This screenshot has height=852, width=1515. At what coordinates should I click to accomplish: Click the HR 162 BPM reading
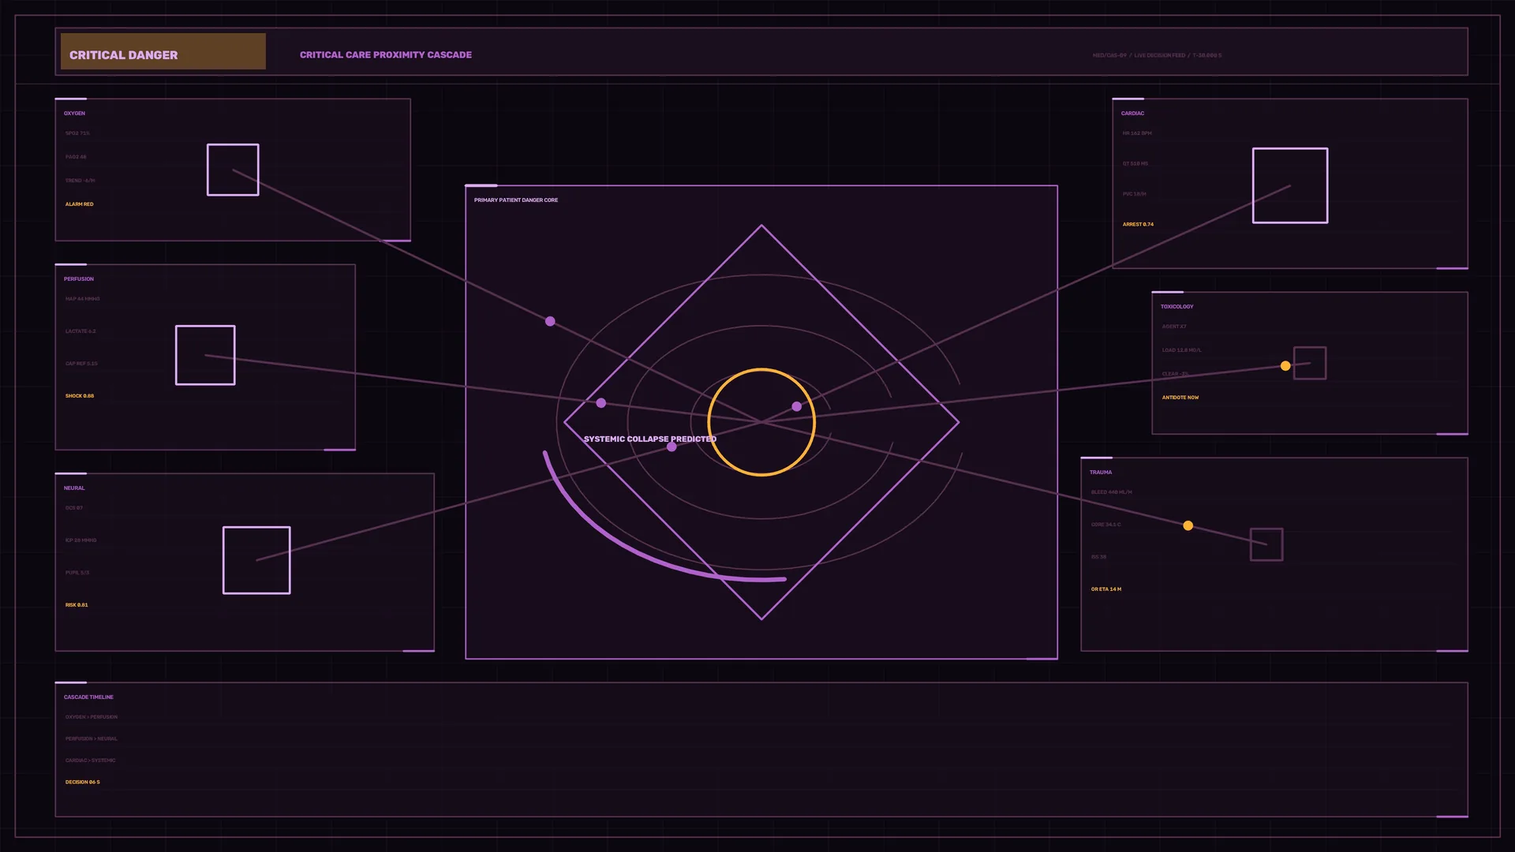coord(1137,133)
